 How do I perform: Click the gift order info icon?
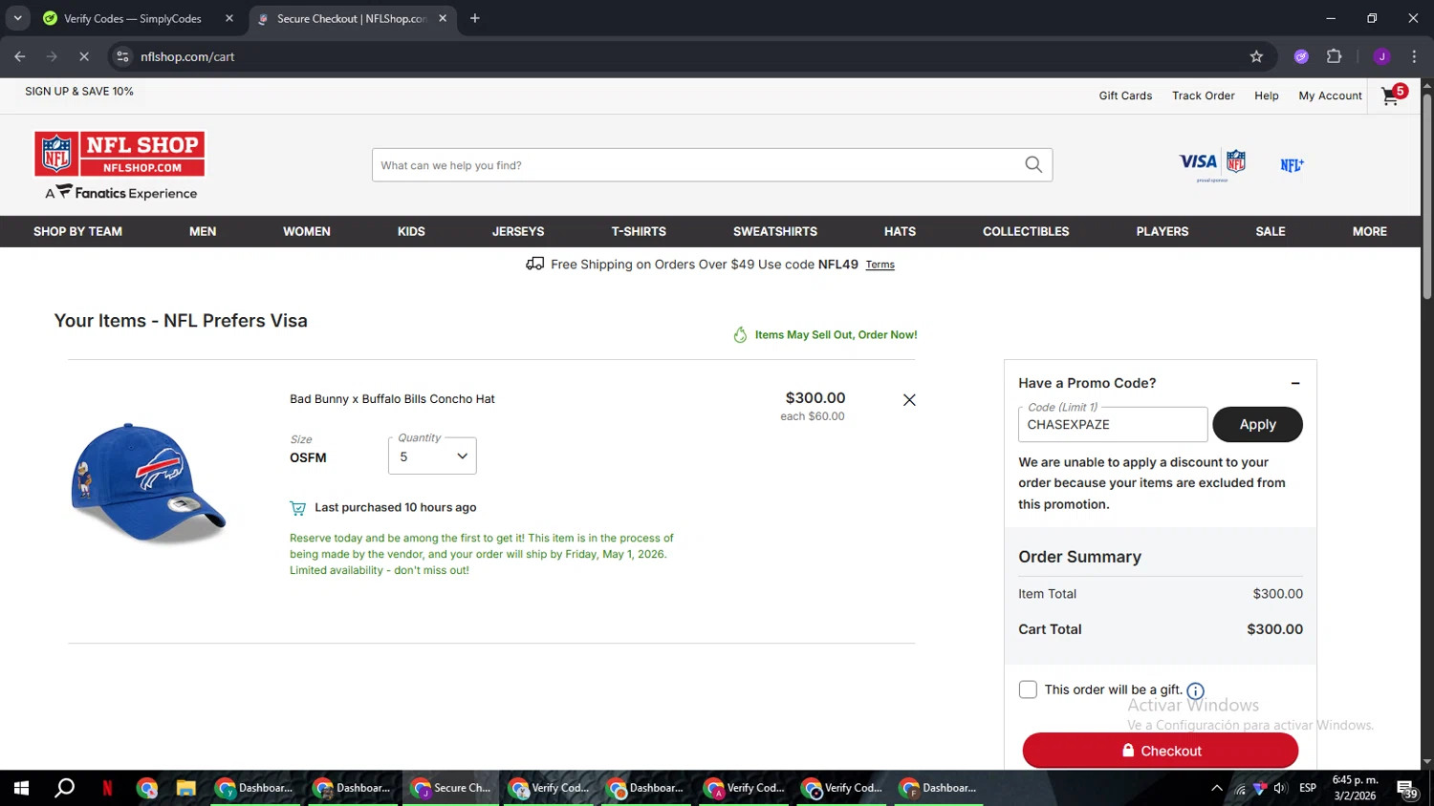[x=1195, y=690]
